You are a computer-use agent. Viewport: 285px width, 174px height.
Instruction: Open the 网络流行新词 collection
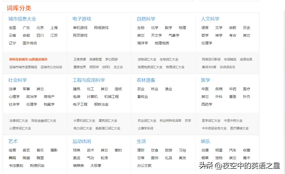[211, 59]
